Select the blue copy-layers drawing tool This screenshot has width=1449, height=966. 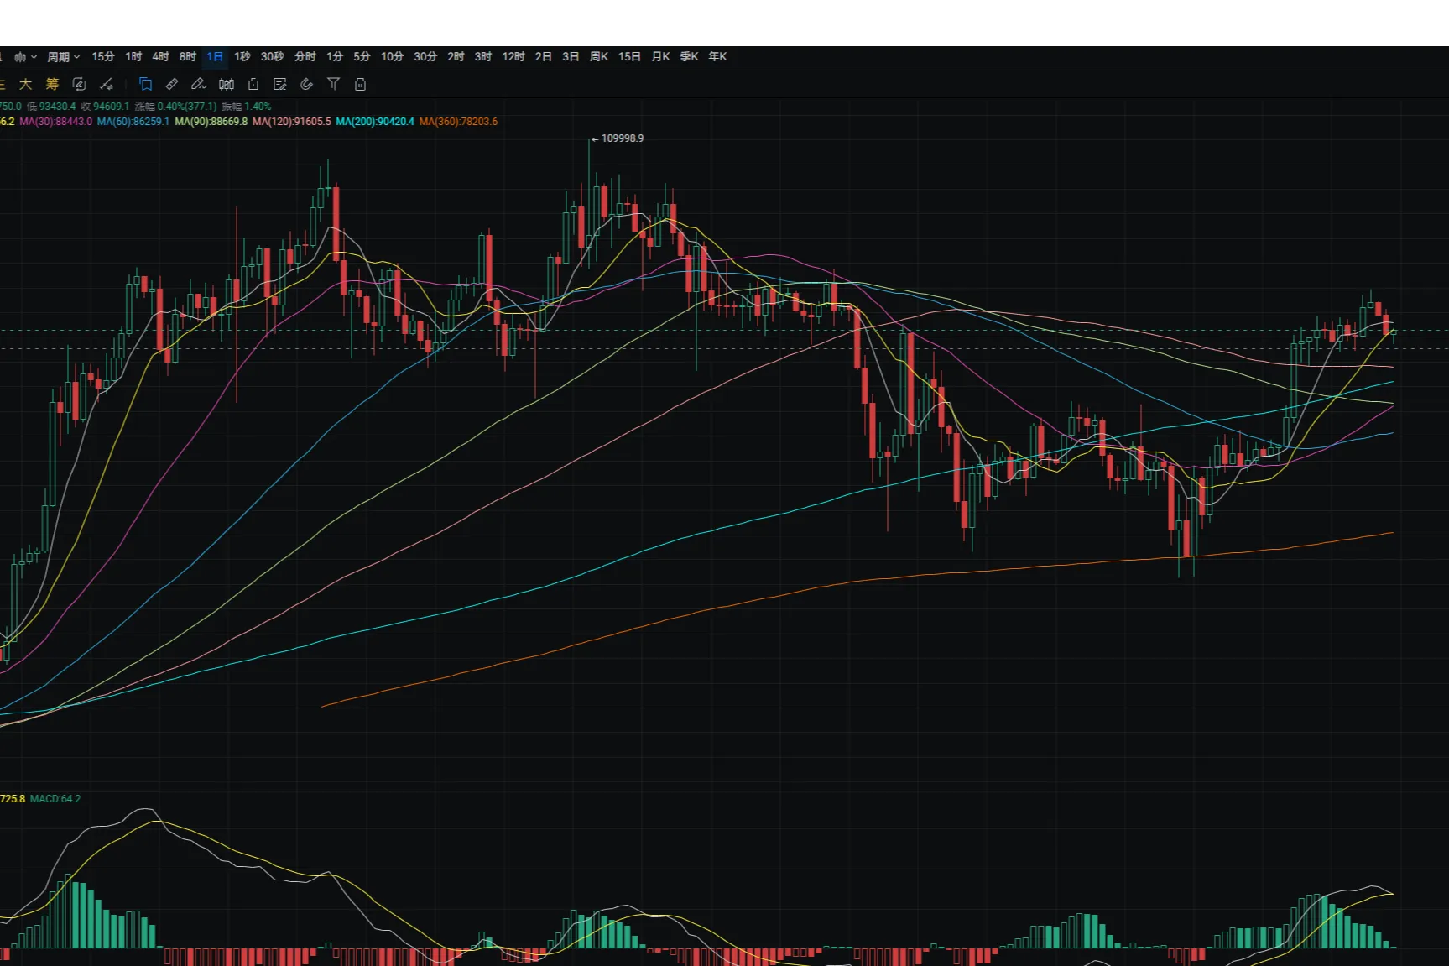pos(145,84)
